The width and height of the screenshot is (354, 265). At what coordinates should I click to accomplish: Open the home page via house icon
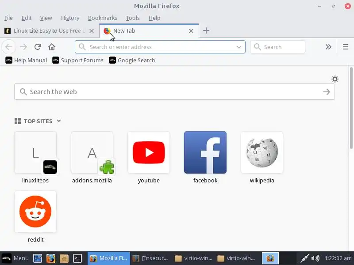[52, 47]
